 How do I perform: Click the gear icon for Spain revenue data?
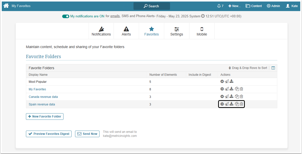(x=222, y=104)
